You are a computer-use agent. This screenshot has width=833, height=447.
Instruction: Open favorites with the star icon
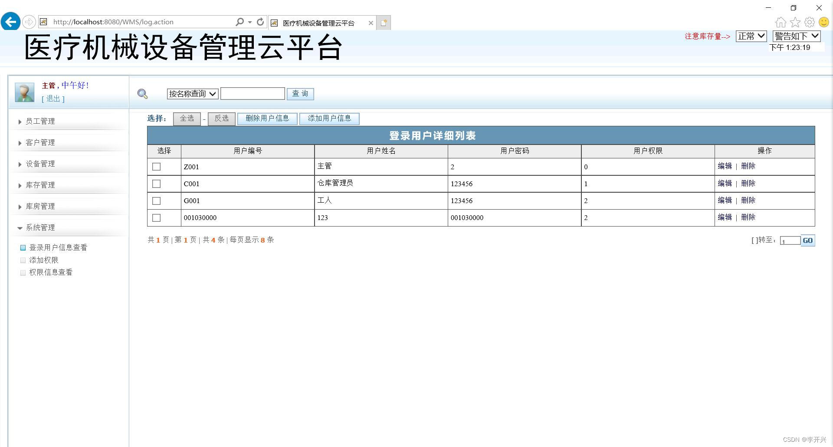[x=795, y=22]
